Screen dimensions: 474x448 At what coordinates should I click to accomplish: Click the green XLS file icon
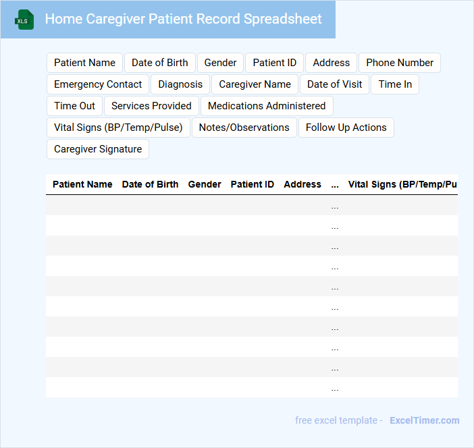click(x=24, y=20)
